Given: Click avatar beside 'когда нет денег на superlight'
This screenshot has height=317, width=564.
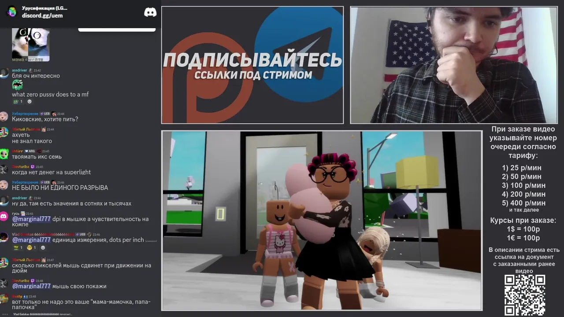Looking at the screenshot, I should [x=4, y=170].
